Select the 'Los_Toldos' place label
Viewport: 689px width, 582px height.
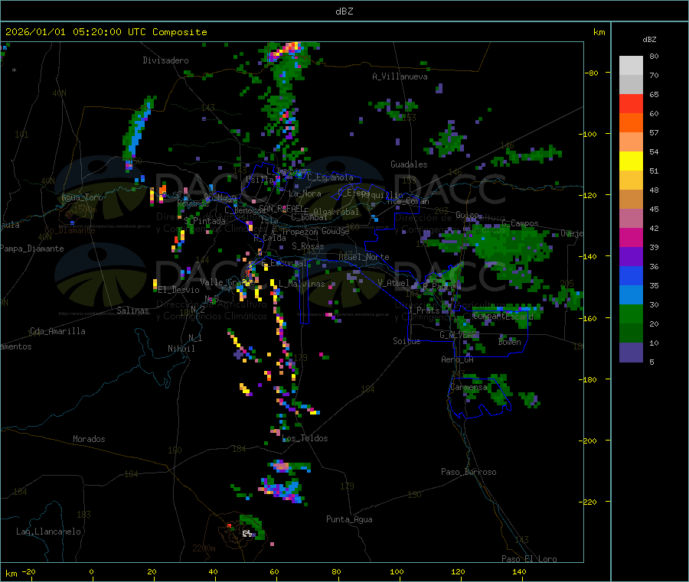pyautogui.click(x=305, y=438)
